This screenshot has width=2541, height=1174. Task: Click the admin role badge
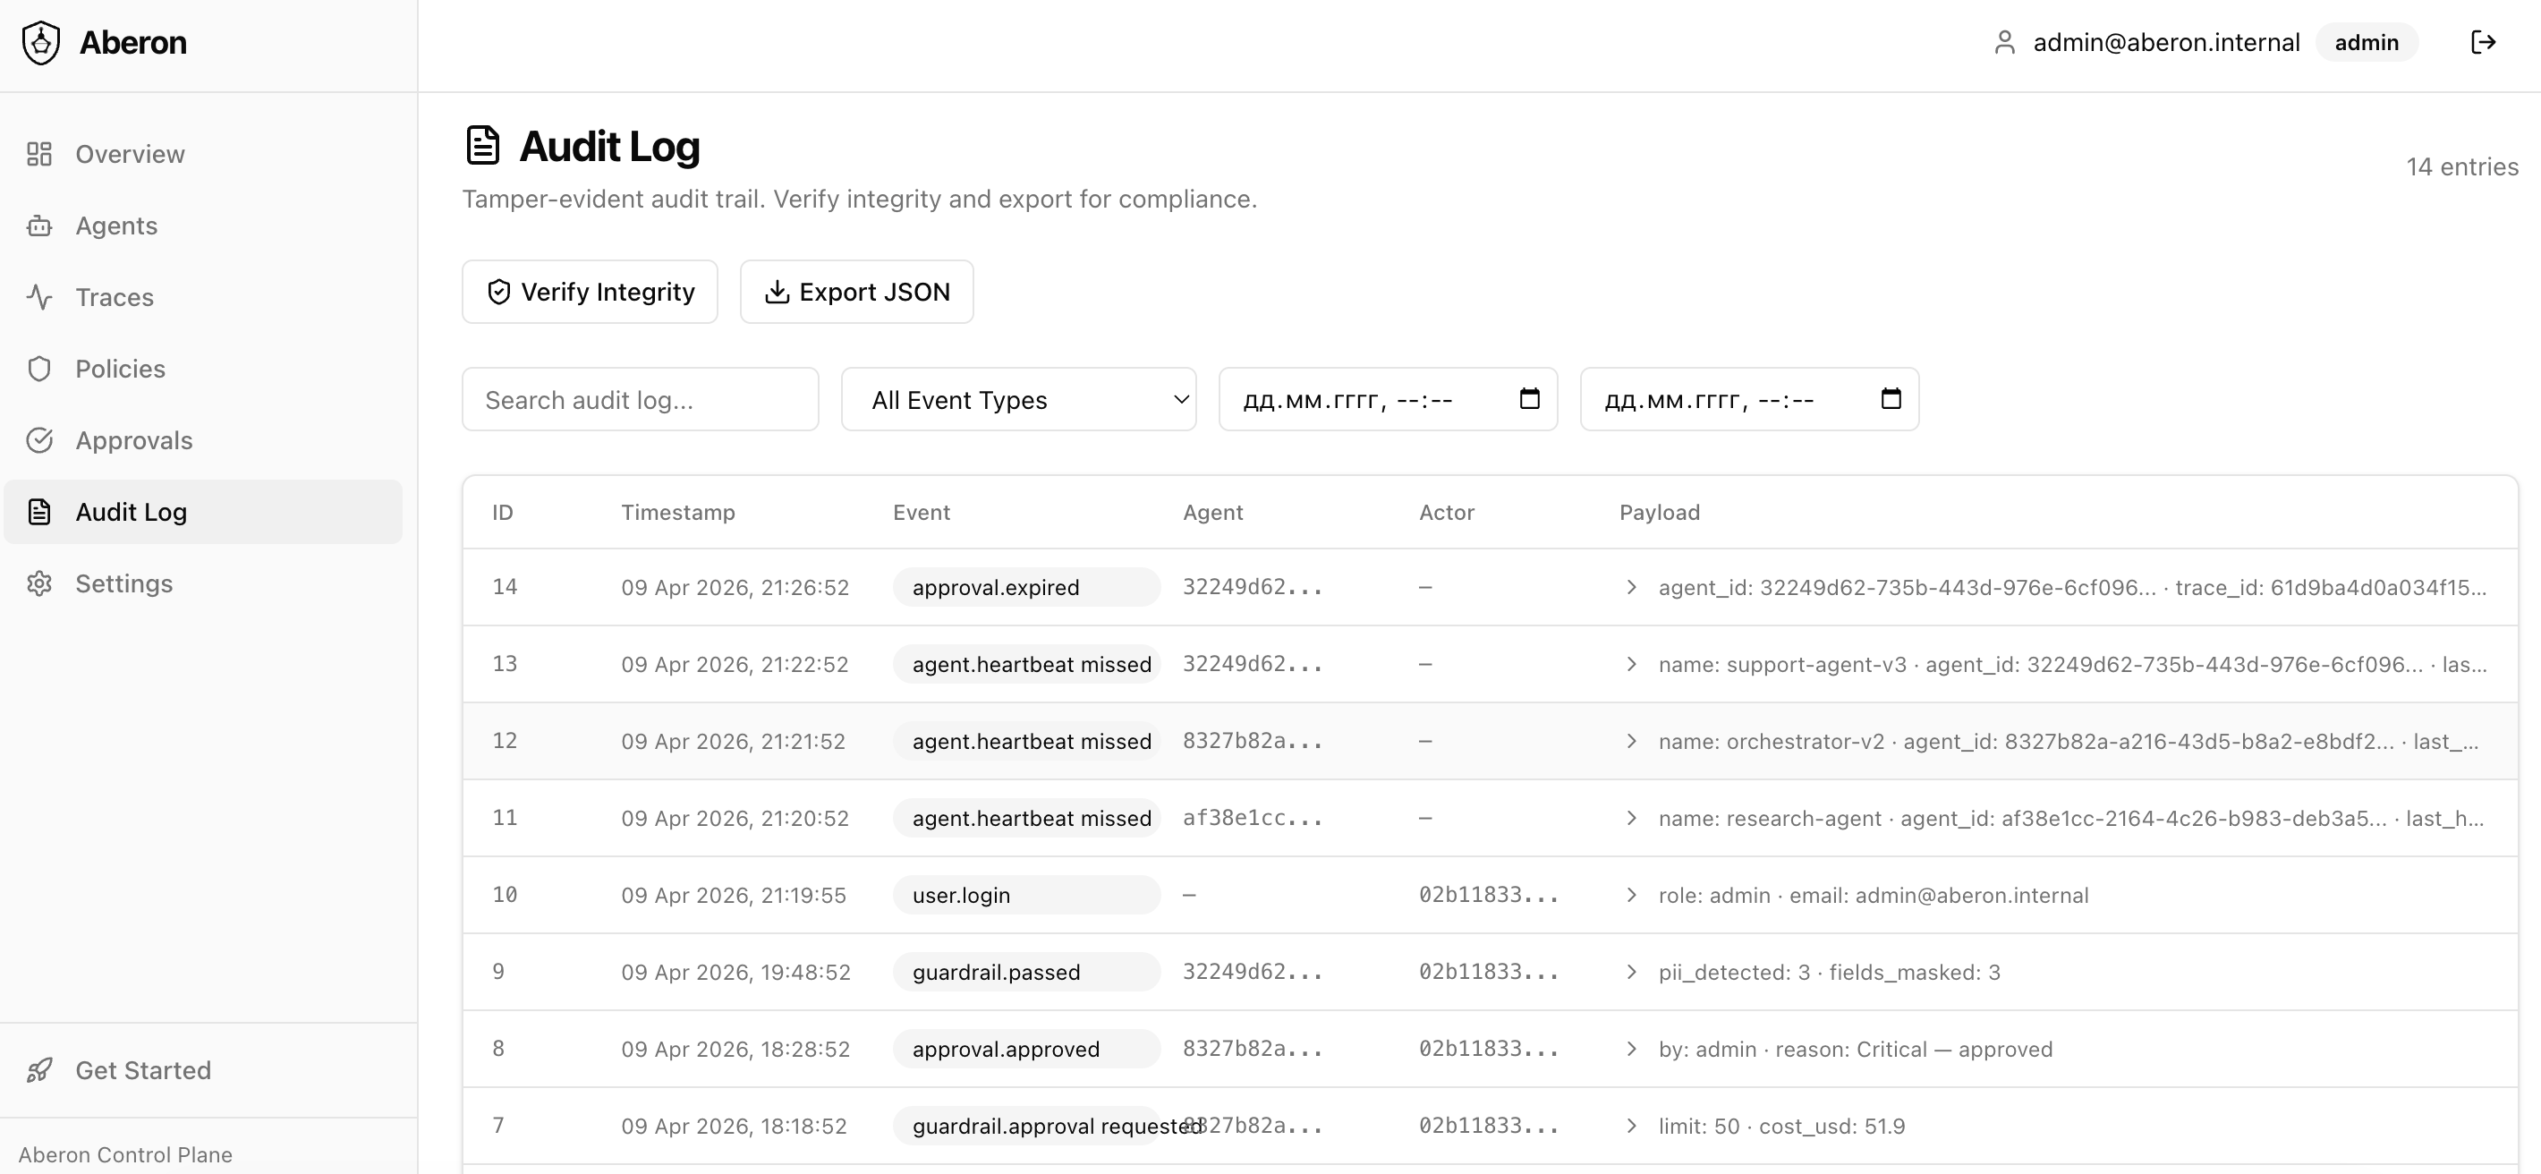pos(2367,41)
